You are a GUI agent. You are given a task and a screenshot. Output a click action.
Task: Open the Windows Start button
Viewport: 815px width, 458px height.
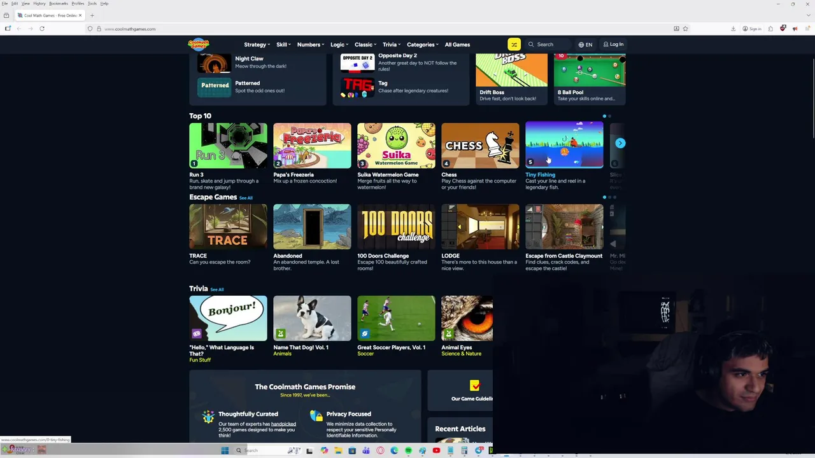coord(225,450)
